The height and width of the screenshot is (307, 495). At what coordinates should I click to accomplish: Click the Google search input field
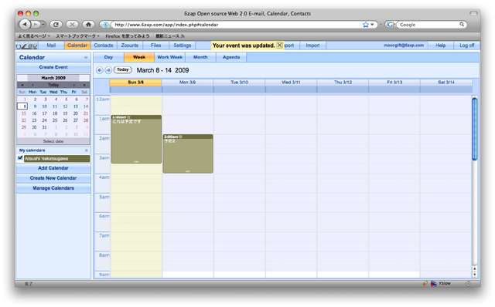coord(428,25)
